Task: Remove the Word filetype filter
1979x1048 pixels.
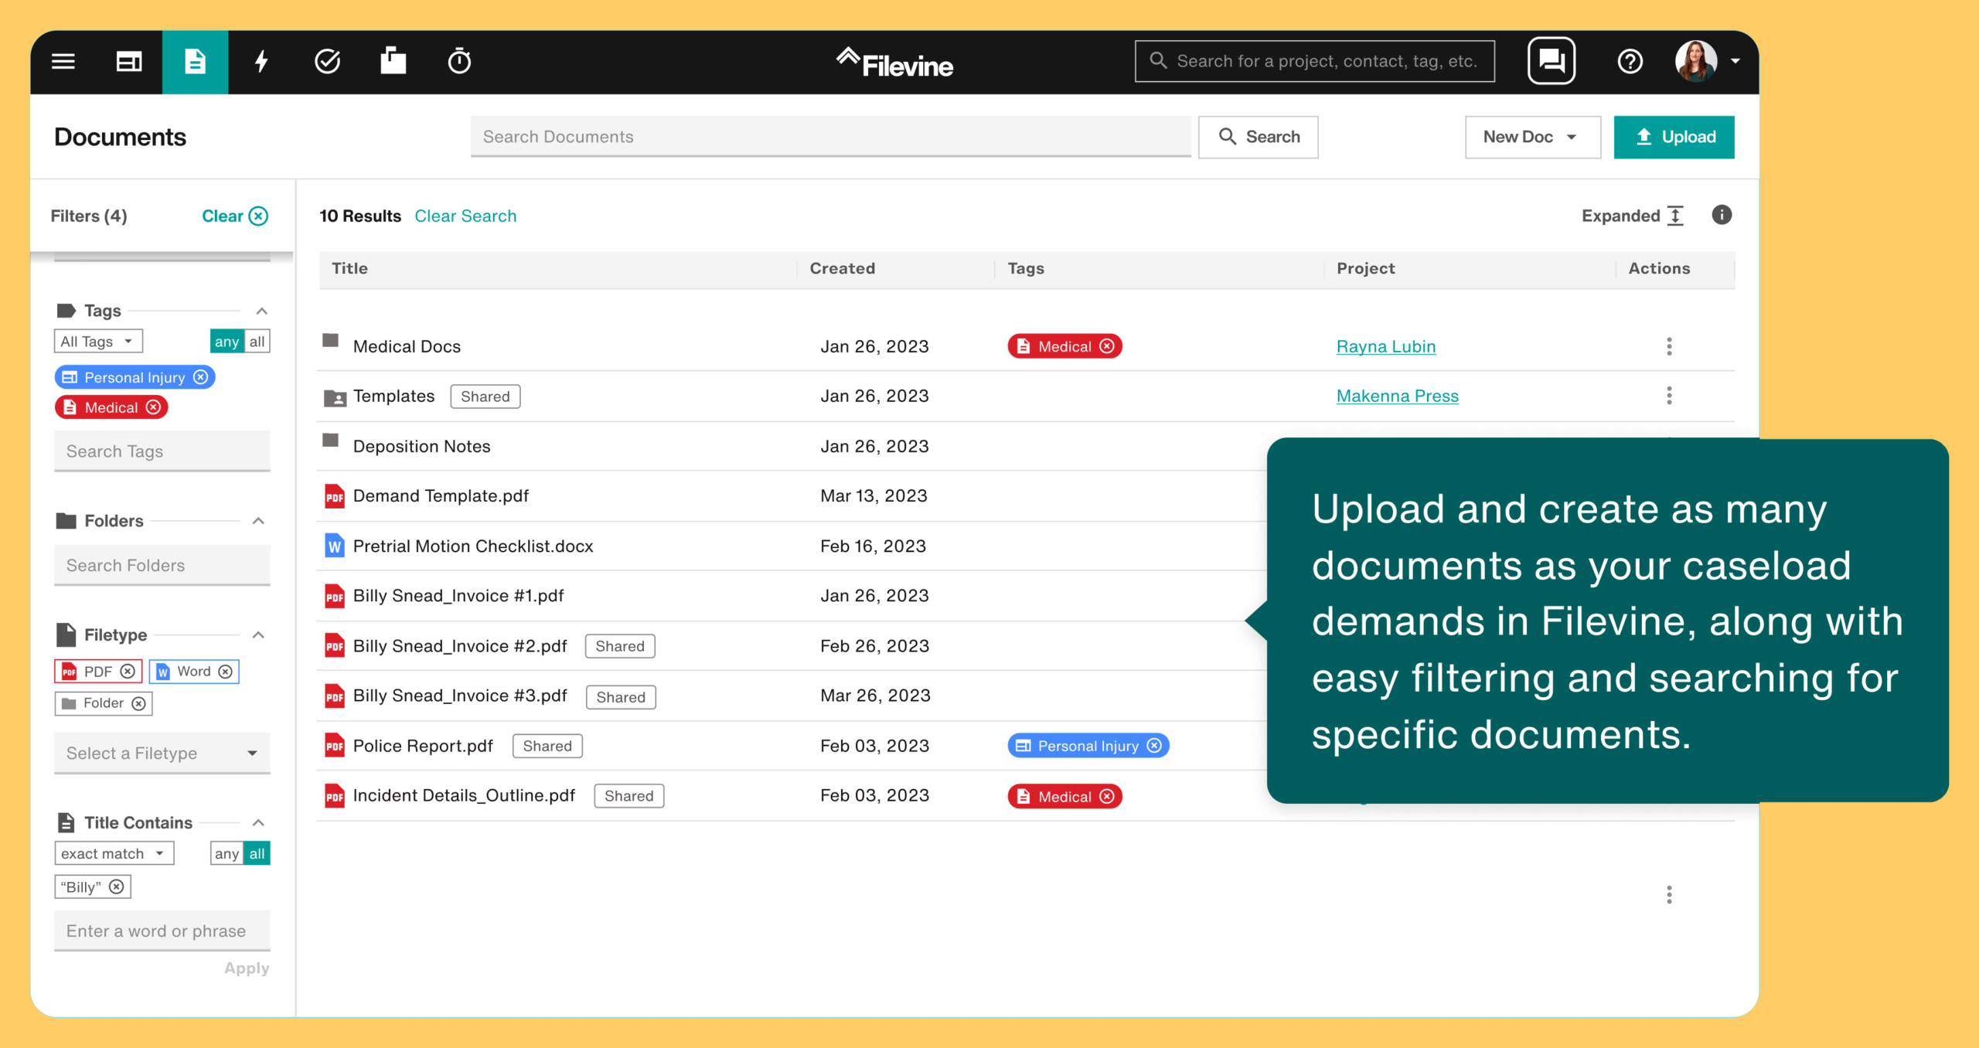Action: 226,671
